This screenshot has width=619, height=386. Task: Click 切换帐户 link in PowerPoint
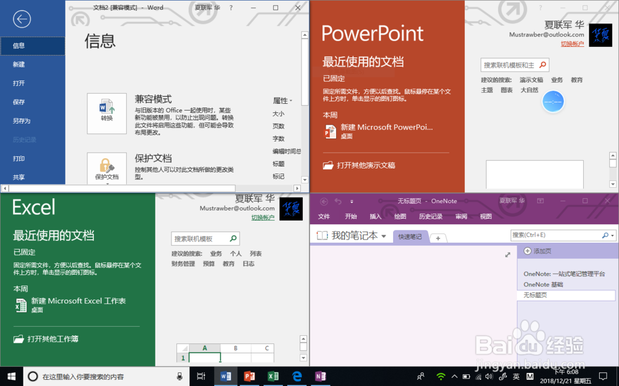(x=572, y=44)
